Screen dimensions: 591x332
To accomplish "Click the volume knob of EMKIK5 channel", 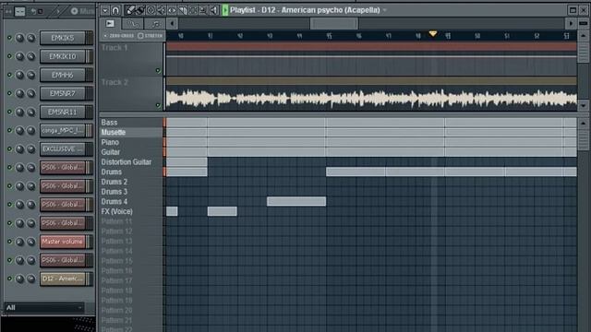I will click(x=31, y=38).
